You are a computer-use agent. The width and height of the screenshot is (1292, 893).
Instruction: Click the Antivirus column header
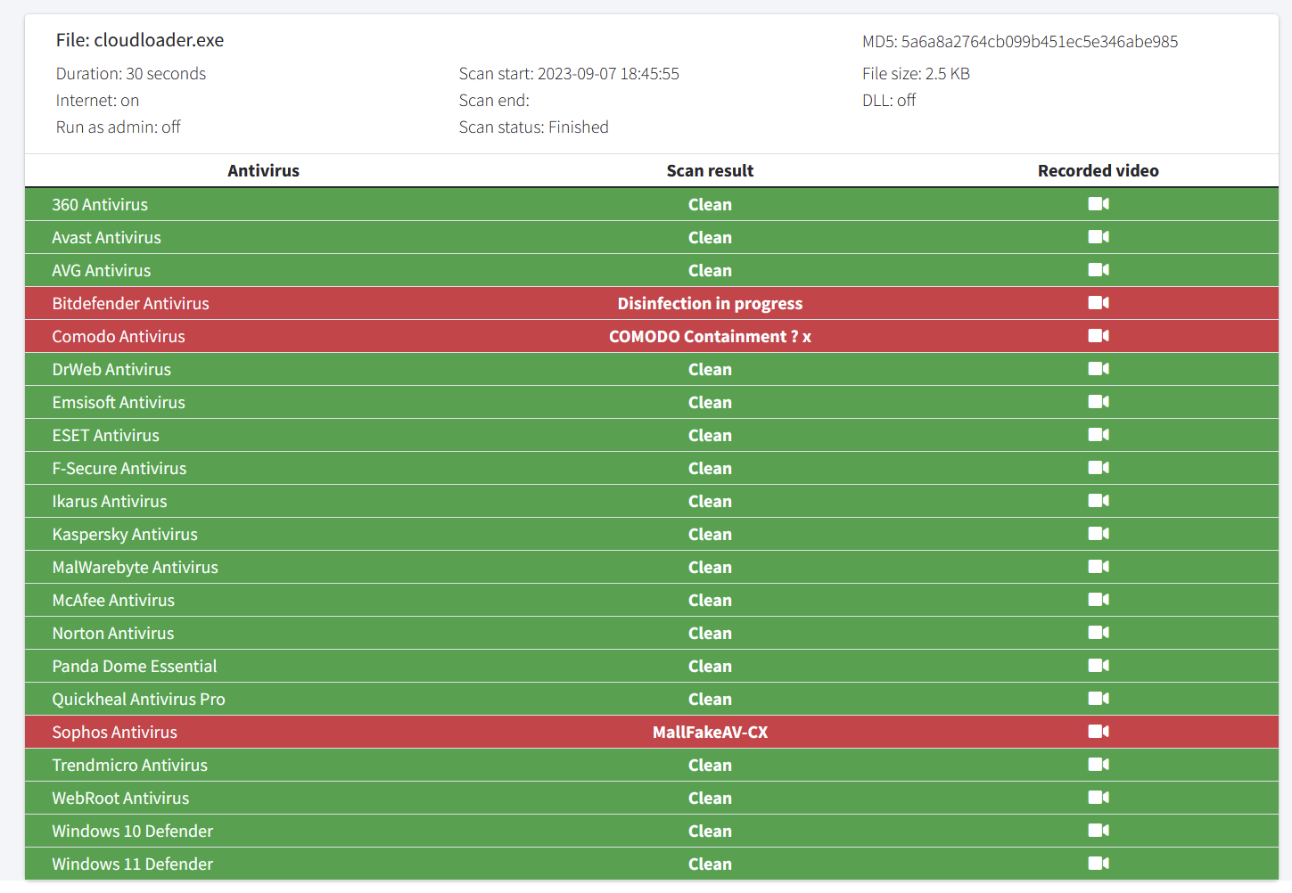[x=263, y=170]
